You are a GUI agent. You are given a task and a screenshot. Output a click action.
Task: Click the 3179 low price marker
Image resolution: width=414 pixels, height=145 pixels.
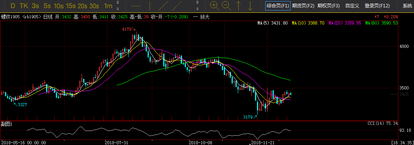tap(248, 117)
